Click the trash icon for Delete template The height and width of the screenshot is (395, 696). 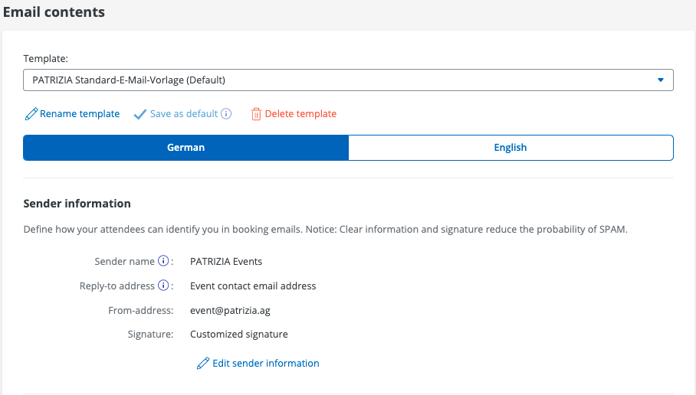(x=256, y=114)
